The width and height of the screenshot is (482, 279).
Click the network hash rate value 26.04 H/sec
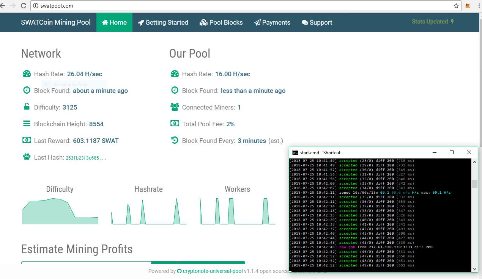pyautogui.click(x=85, y=74)
